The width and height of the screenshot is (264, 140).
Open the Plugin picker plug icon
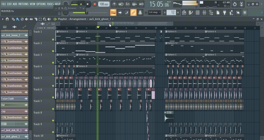point(225,12)
